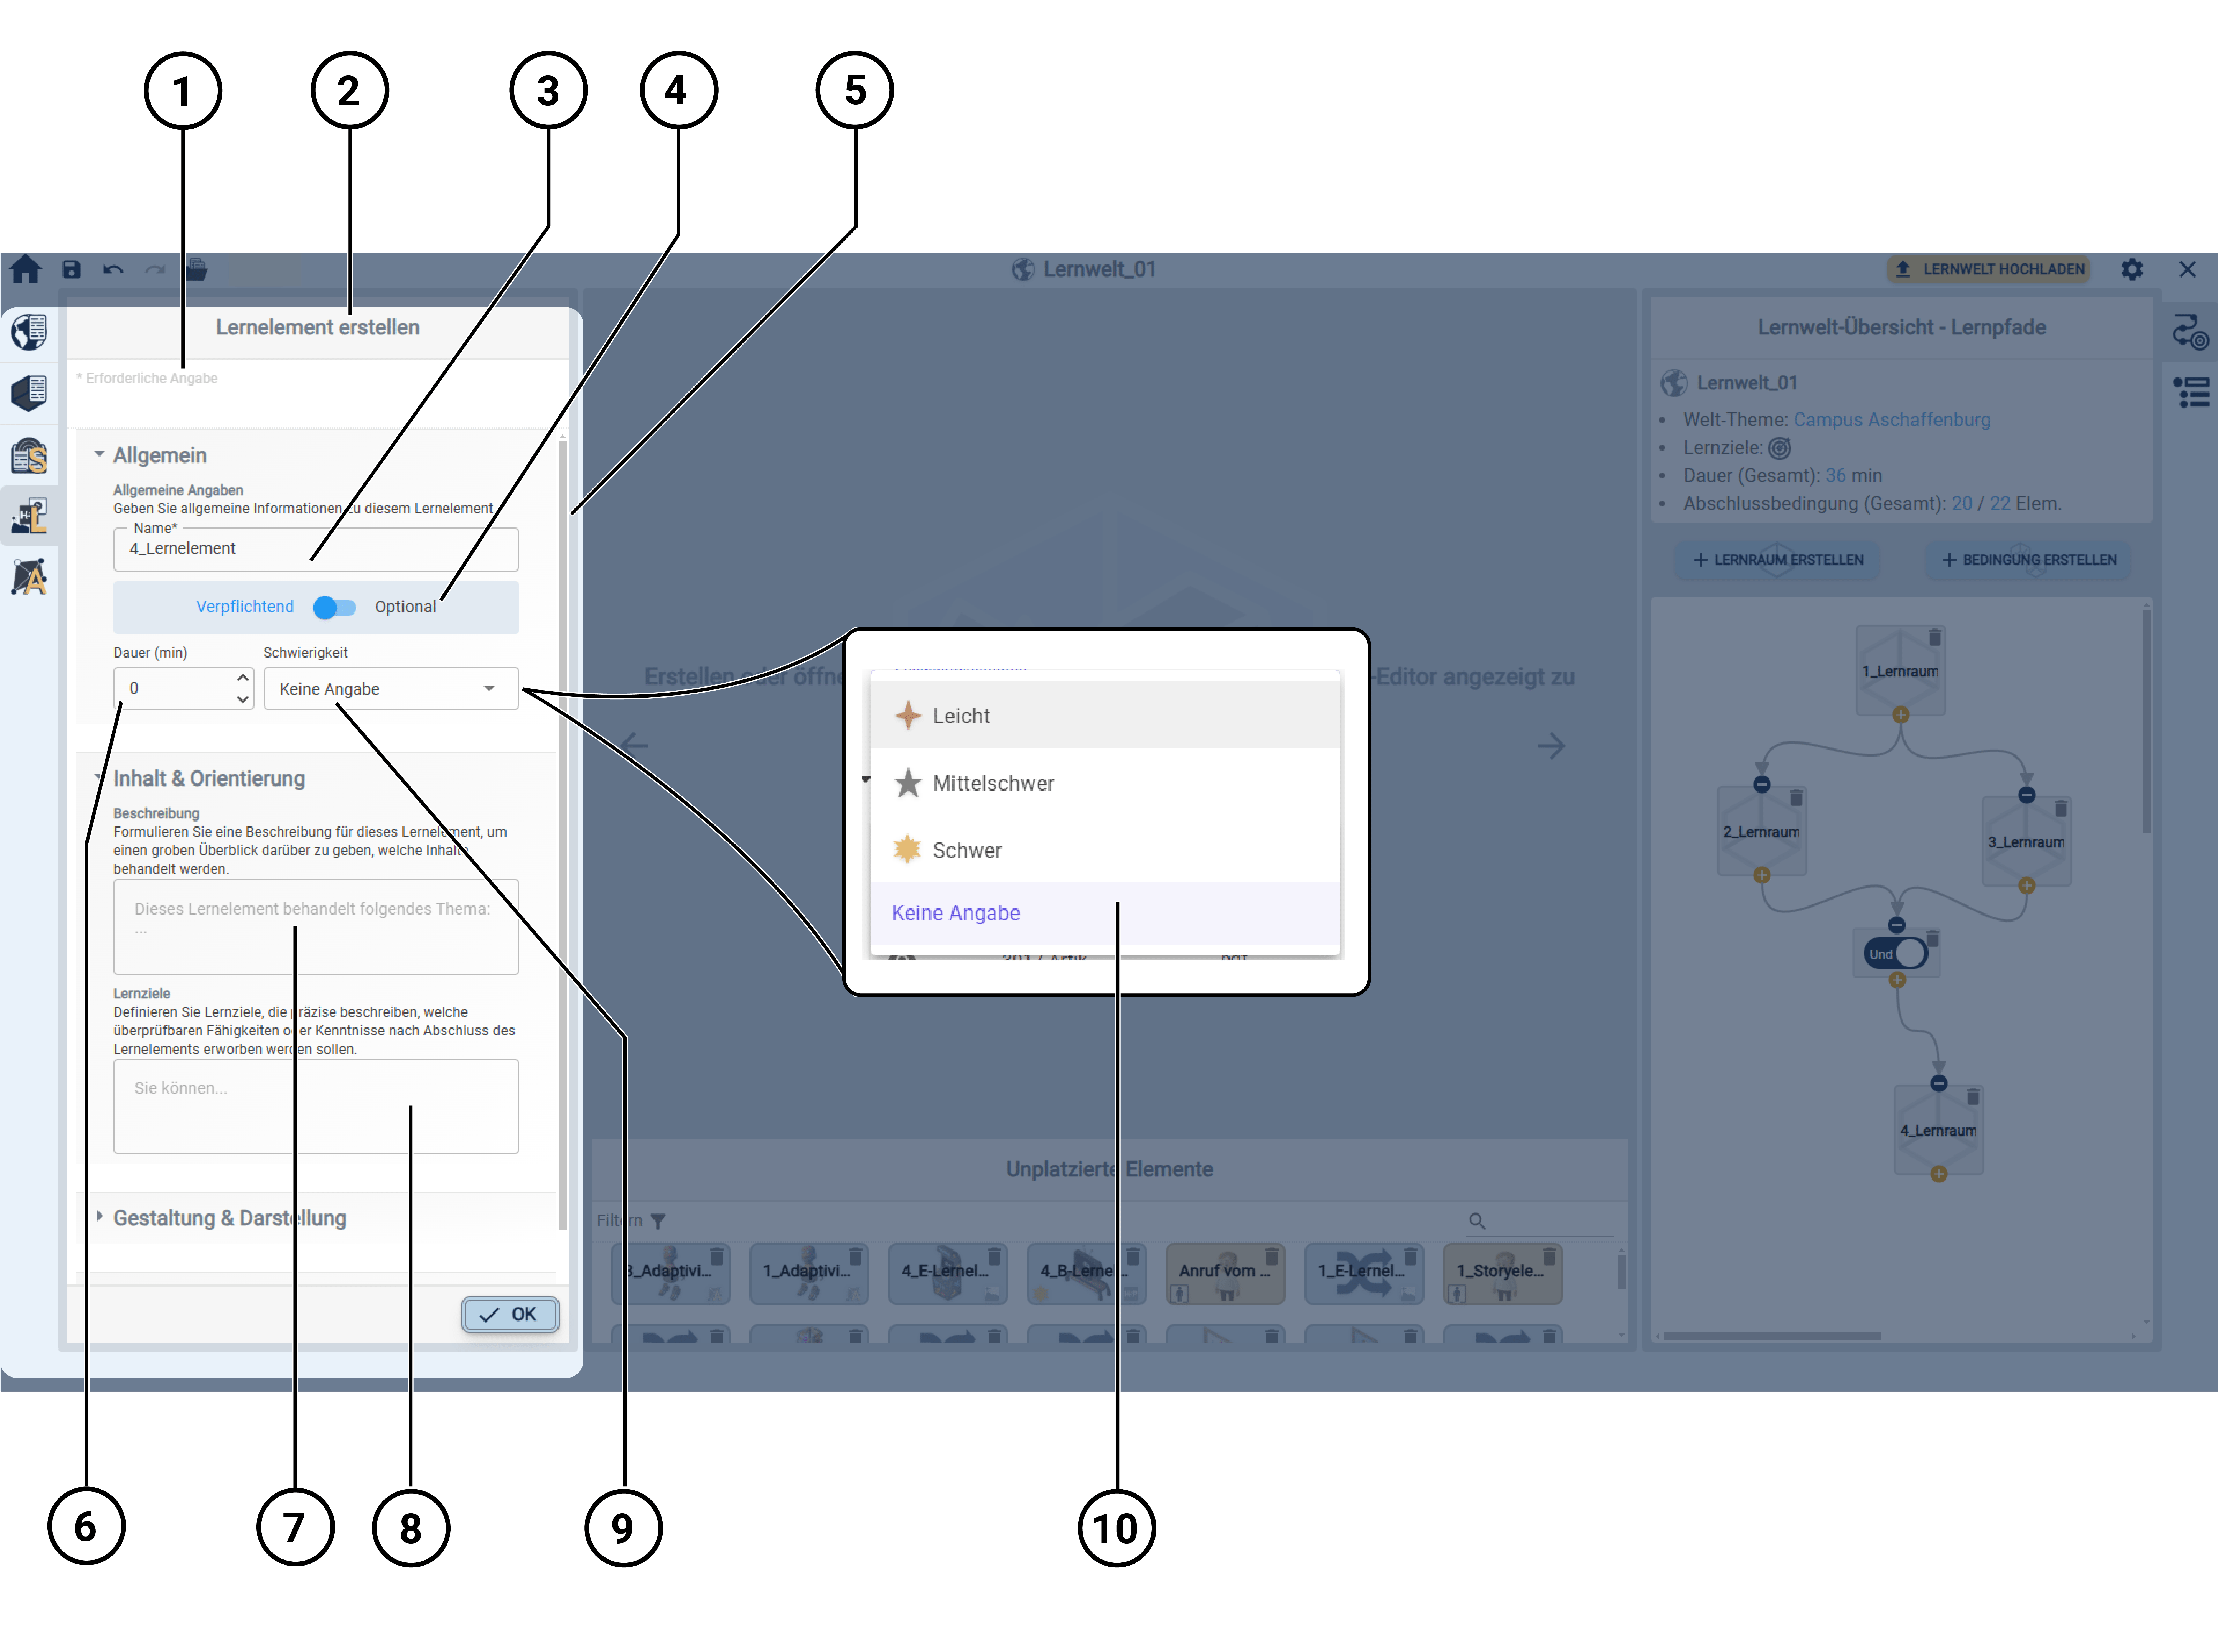Viewport: 2218px width, 1652px height.
Task: Click the undo arrow icon
Action: click(x=113, y=269)
